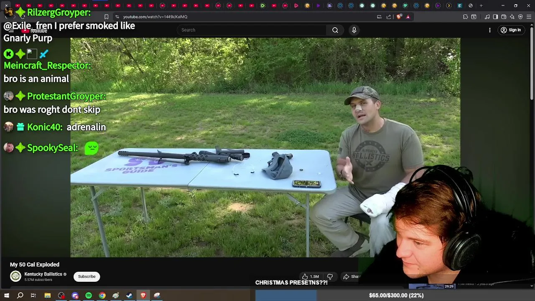Screen dimensions: 535x301
Task: Click the page vertical scrollbar
Action: 532,63
